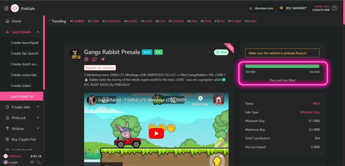This screenshot has height=166, width=345.
Task: Open the project's website via globe icon
Action: pos(86,59)
